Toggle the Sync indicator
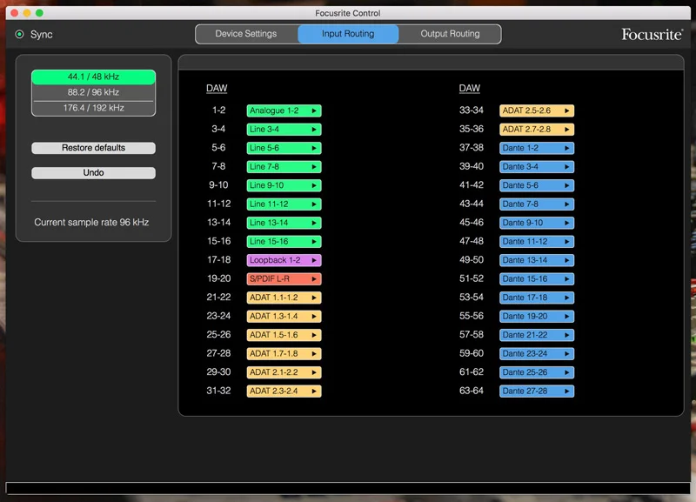696x502 pixels. pos(19,34)
